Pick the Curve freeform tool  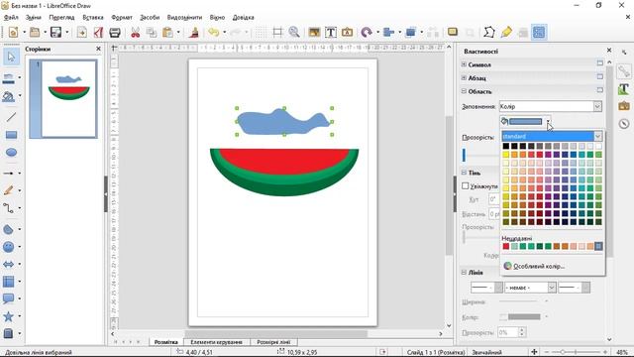9,190
